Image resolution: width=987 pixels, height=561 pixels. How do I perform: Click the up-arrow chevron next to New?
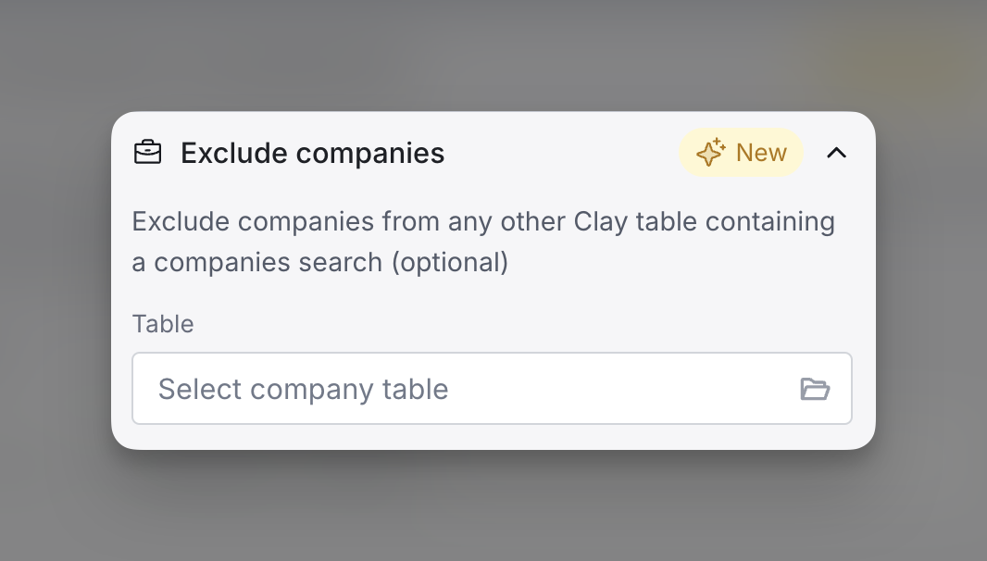[837, 153]
